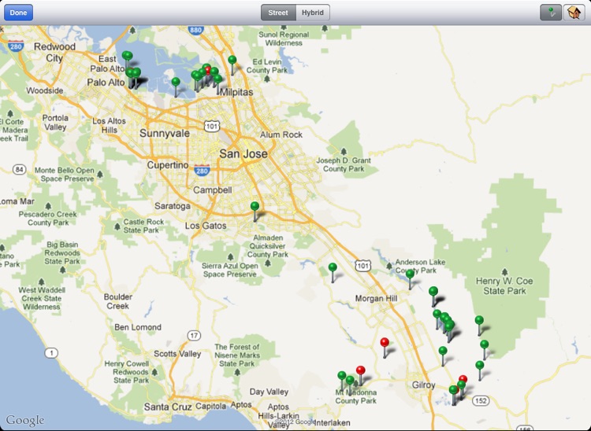Tap the Sunnyvale city label
The height and width of the screenshot is (431, 591).
point(165,133)
